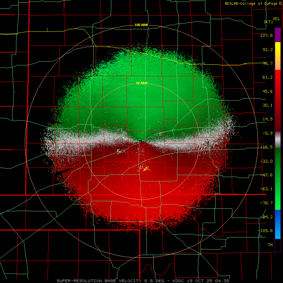Pick the black TH segment of color bar
Screen dimensions: 283x283
click(x=278, y=245)
